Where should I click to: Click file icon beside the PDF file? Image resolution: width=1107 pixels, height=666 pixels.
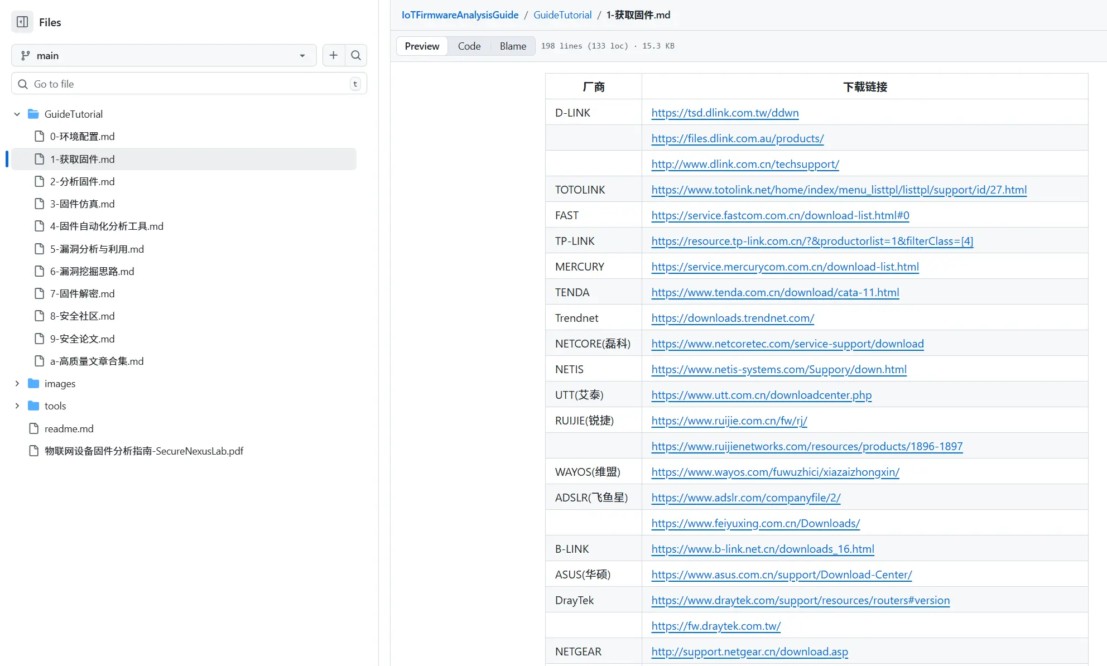tap(33, 451)
